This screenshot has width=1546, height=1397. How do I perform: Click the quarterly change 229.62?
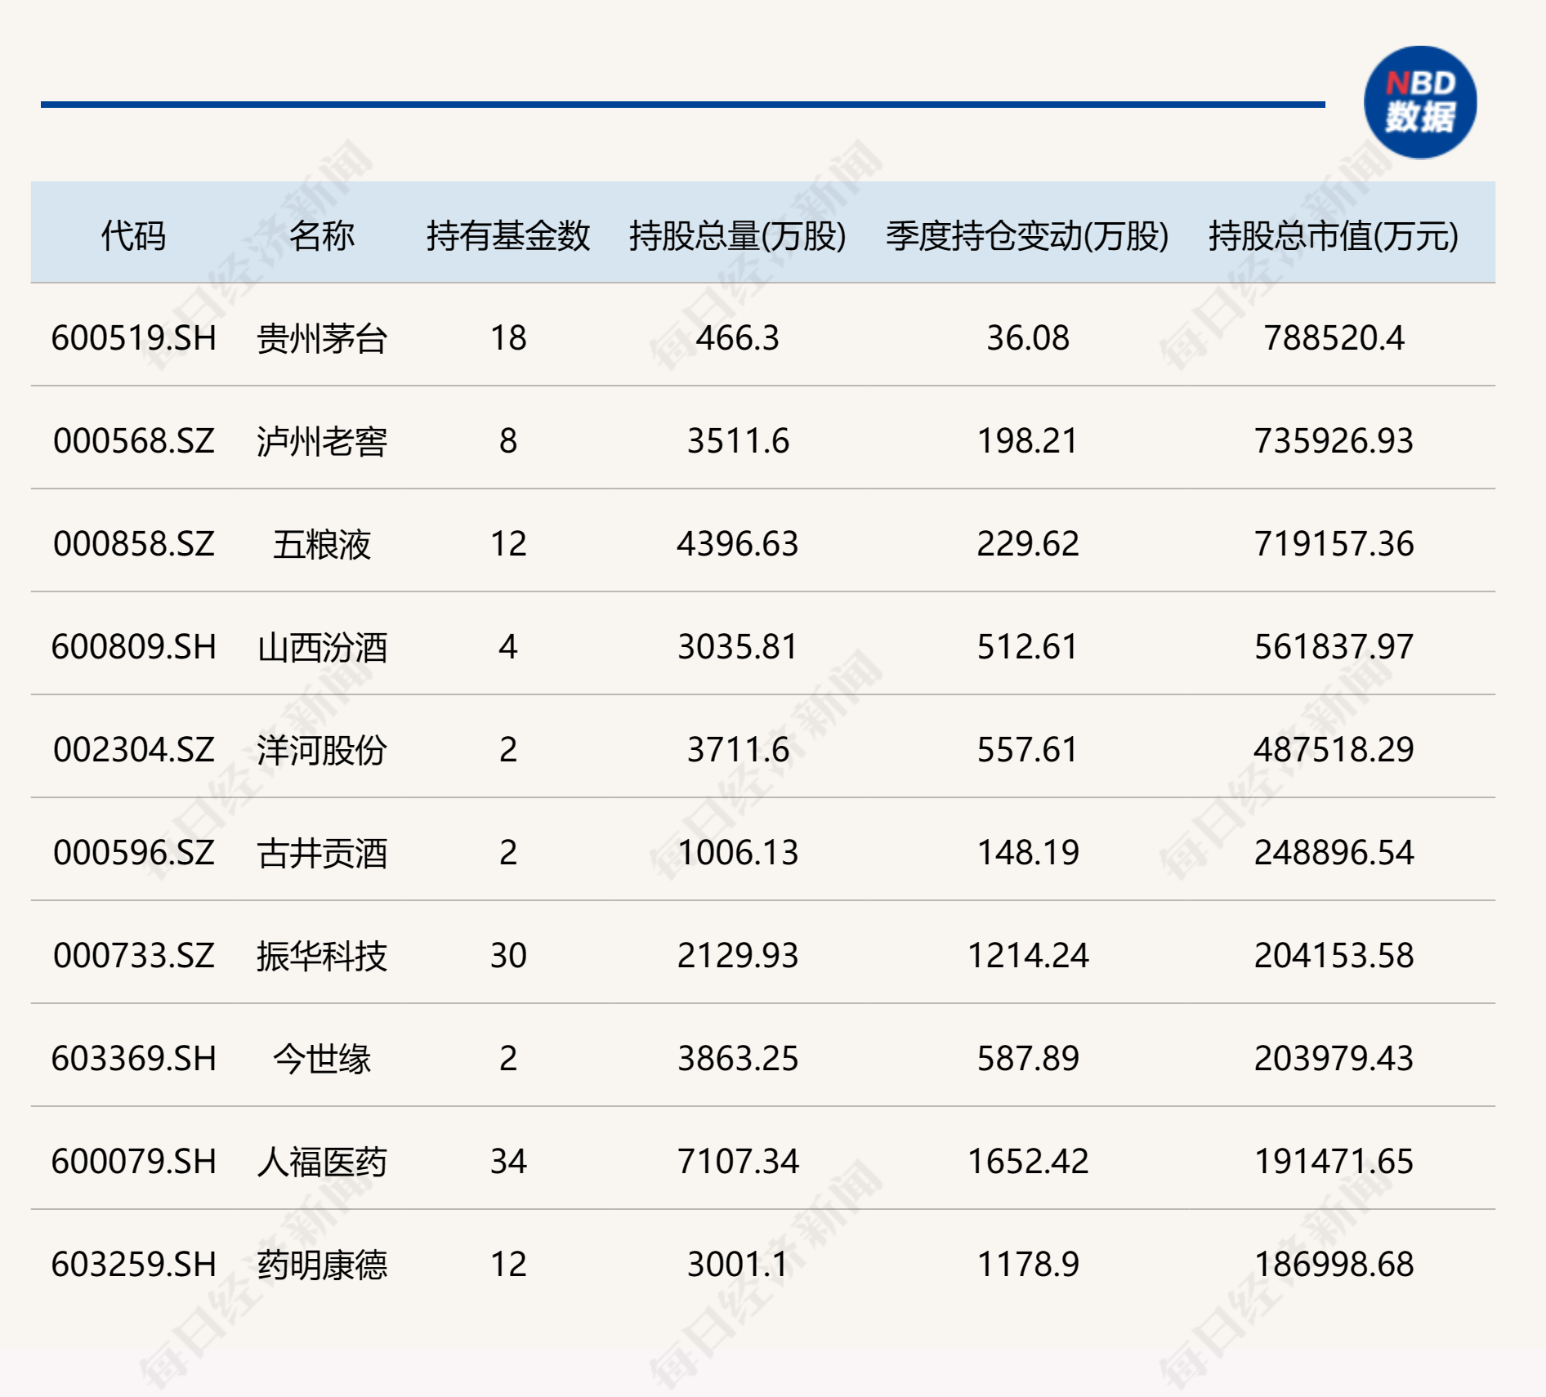click(1028, 543)
